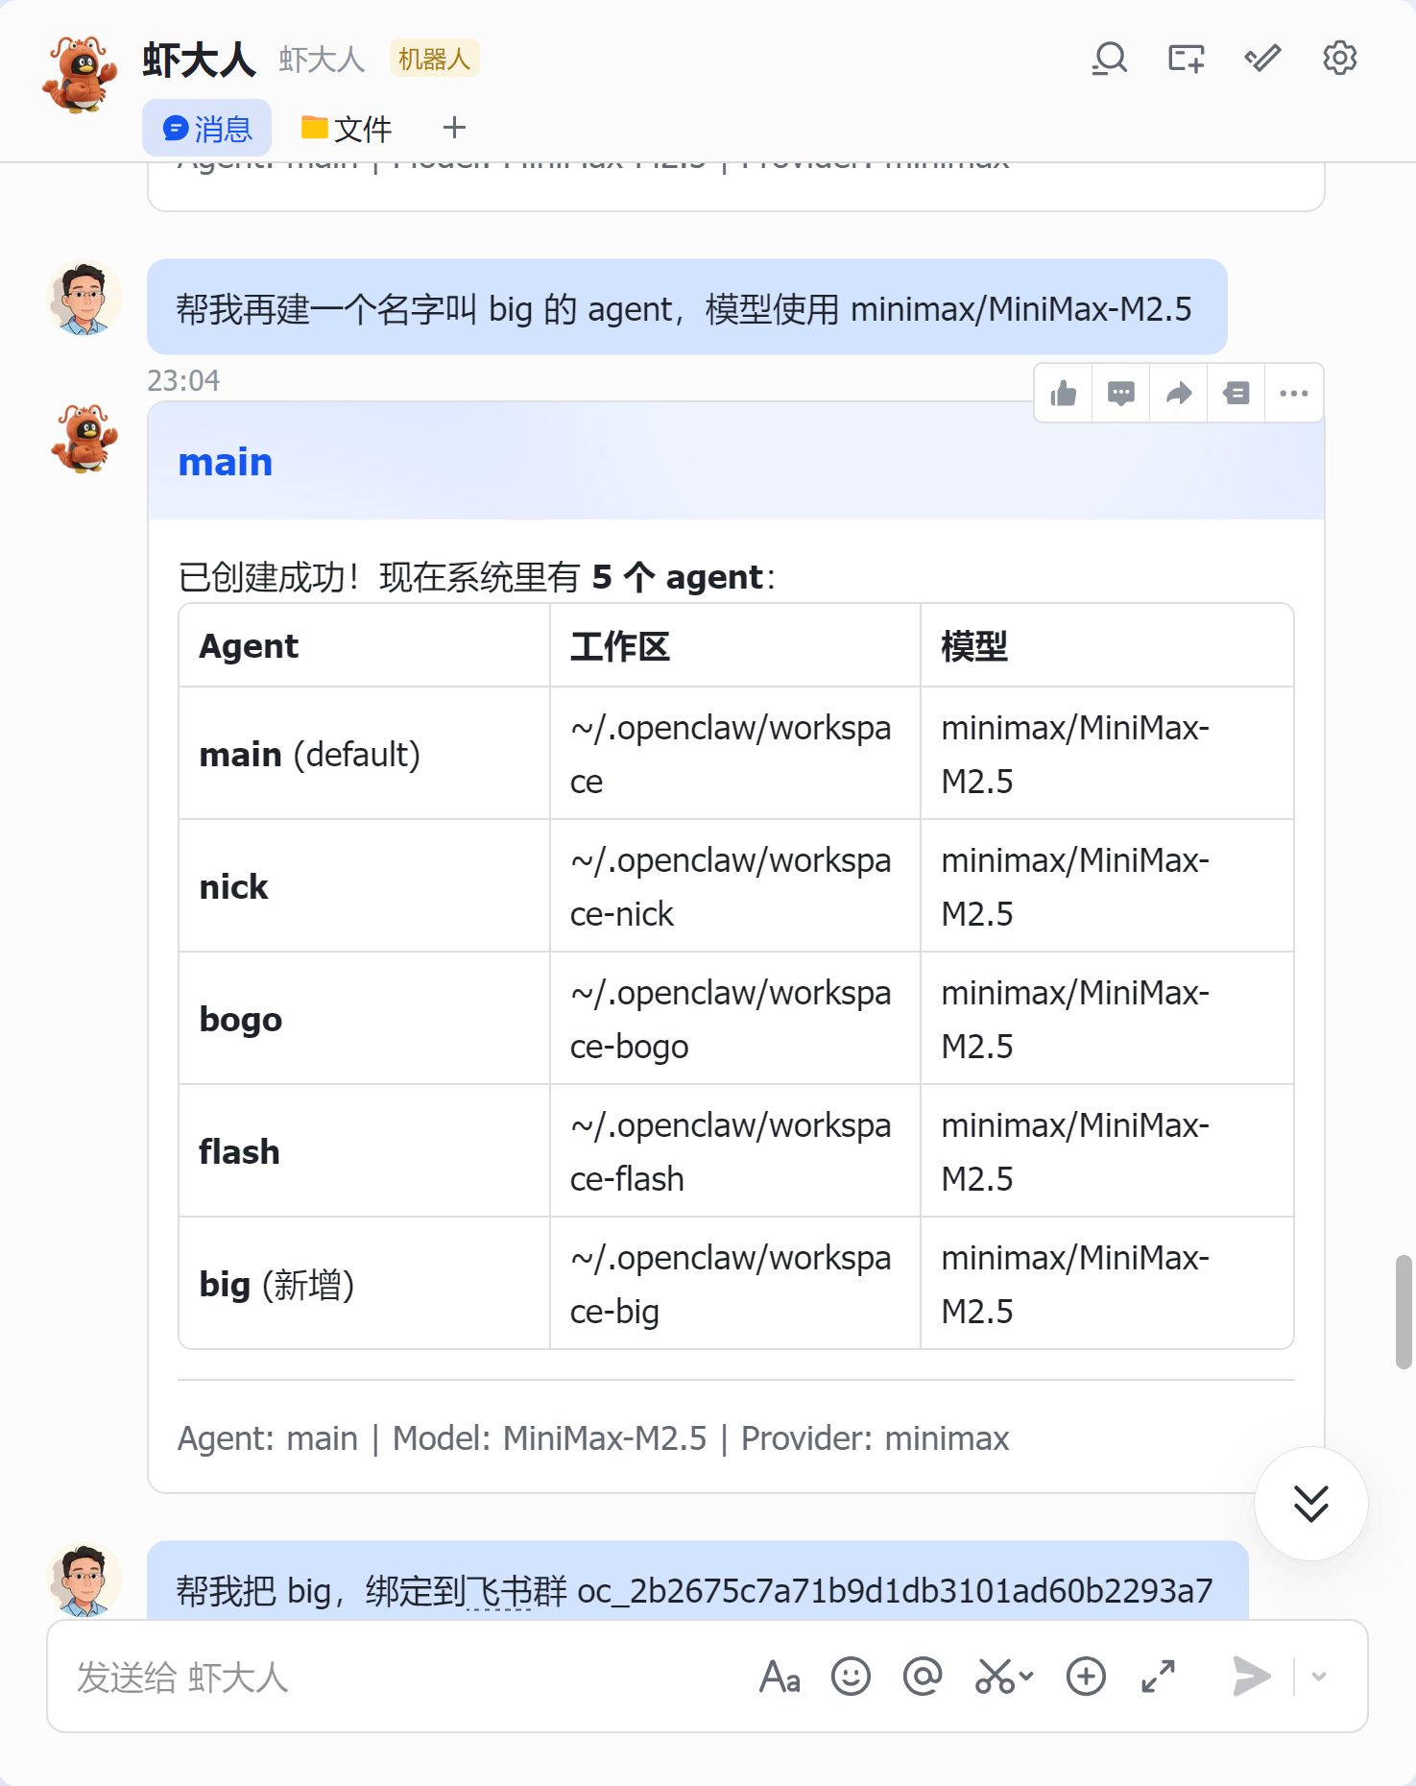This screenshot has height=1786, width=1416.
Task: Expand the message input editor
Action: pyautogui.click(x=1159, y=1677)
